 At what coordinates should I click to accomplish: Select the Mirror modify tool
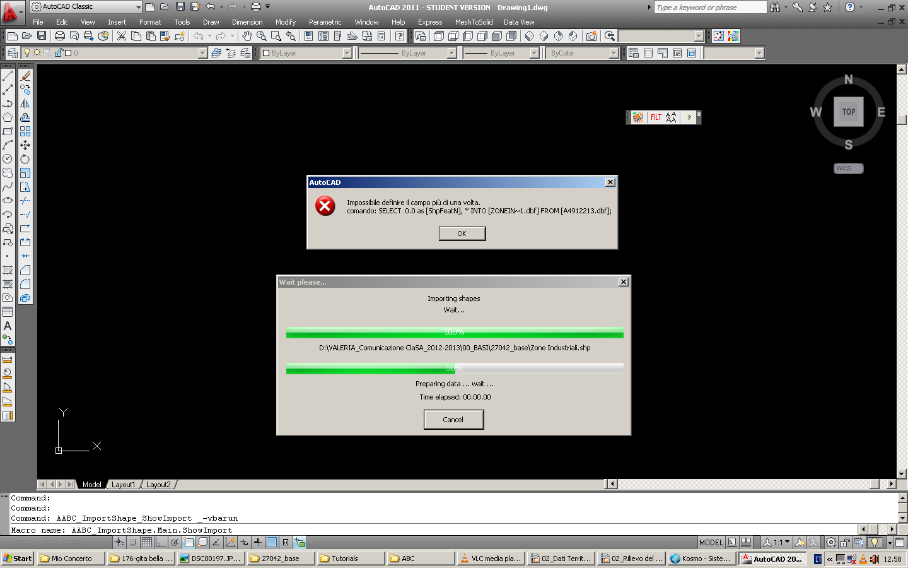tap(25, 104)
